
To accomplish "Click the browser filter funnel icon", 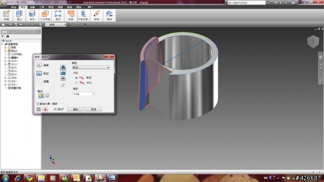I will tap(3, 36).
